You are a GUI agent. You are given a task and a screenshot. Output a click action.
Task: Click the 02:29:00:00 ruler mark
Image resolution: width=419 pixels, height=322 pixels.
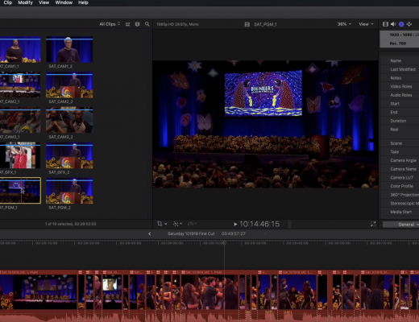pyautogui.click(x=172, y=243)
